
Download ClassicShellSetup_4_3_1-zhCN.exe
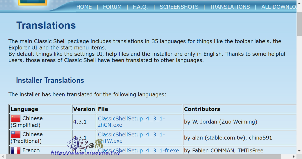(131, 122)
